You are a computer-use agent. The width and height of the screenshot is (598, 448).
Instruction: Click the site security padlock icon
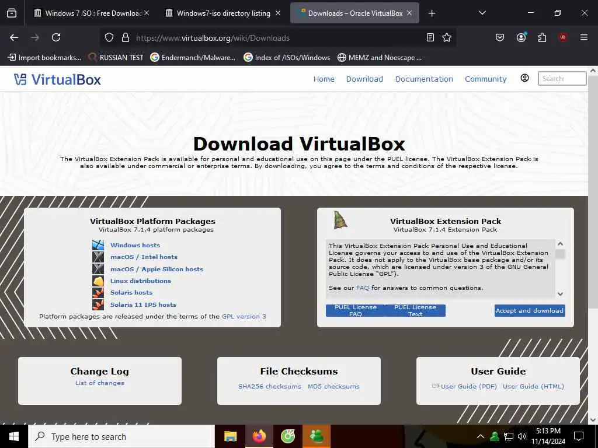coord(126,38)
